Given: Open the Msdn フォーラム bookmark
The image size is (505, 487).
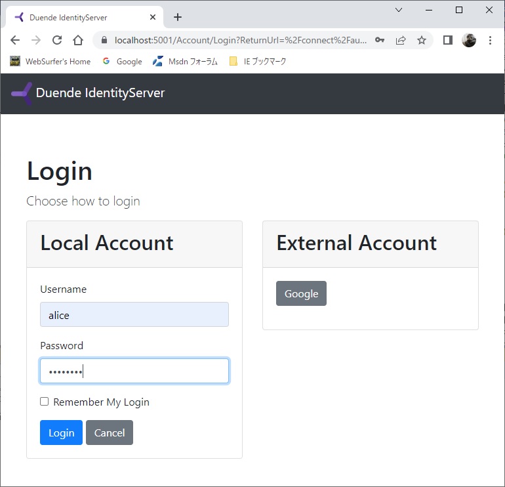Looking at the screenshot, I should [x=185, y=61].
